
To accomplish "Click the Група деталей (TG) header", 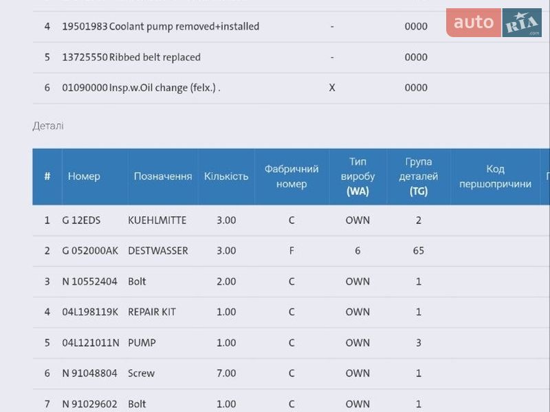I will click(x=419, y=176).
